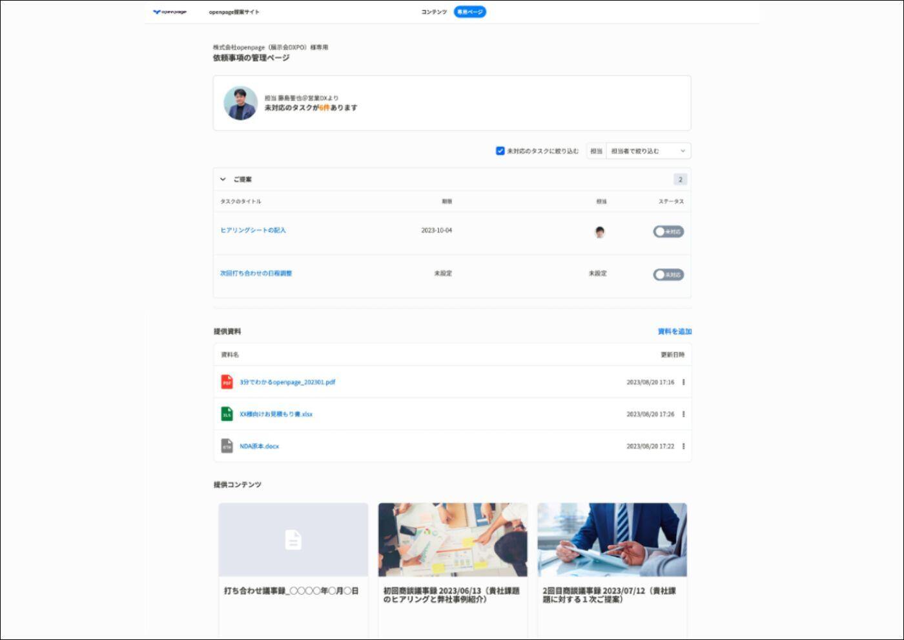Open the コンテンツ tab
This screenshot has width=904, height=640.
coord(434,12)
